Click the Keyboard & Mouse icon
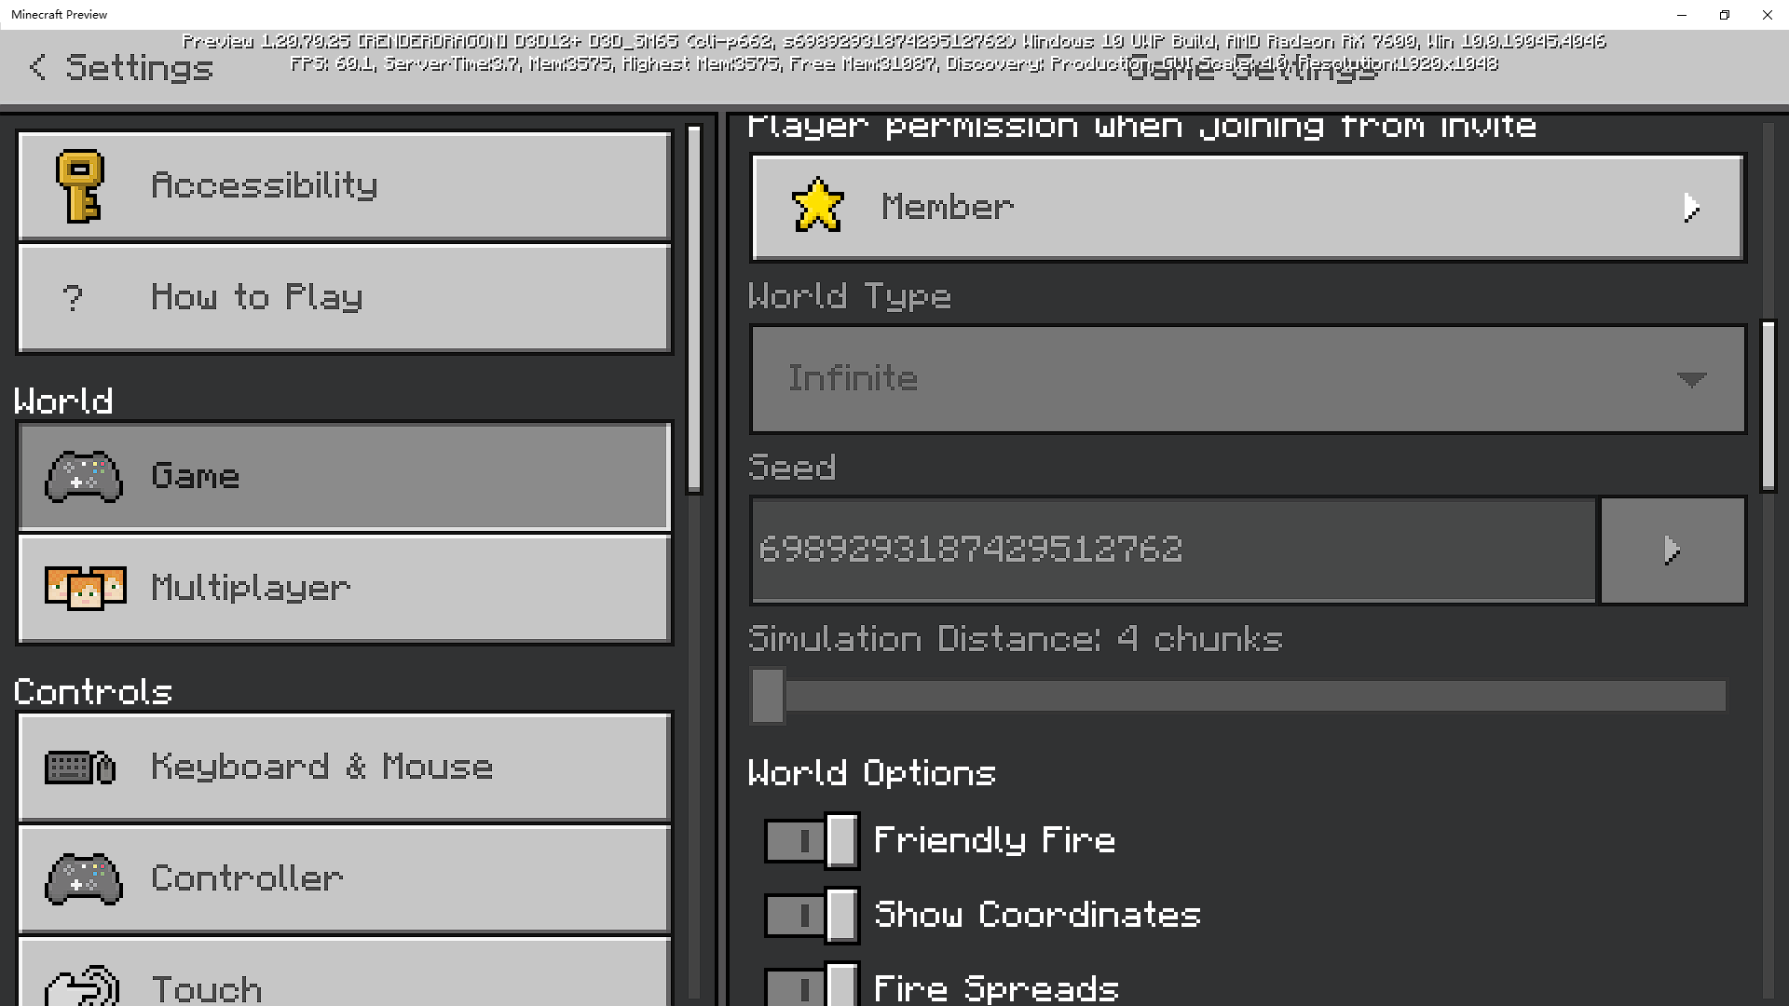This screenshot has height=1006, width=1789. tap(81, 768)
